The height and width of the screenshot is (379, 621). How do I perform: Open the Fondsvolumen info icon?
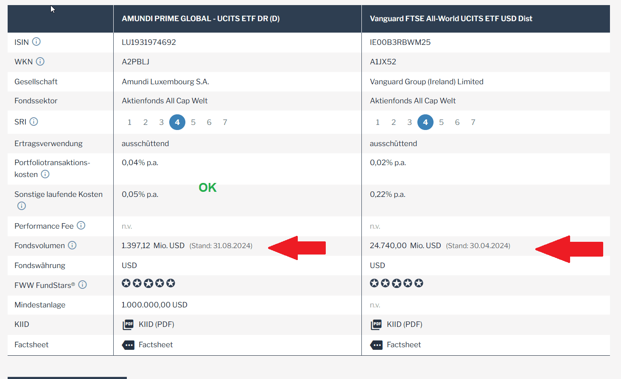click(72, 245)
